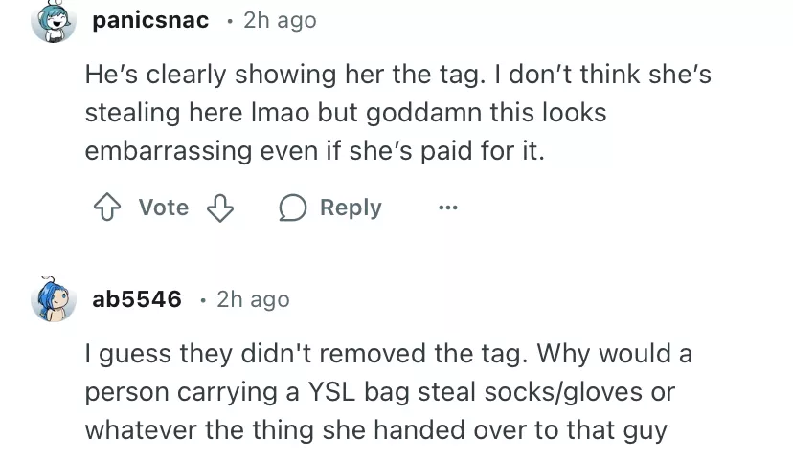Viewport: 793px width, 459px height.
Task: Downvote panicsnac's comment
Action: click(x=221, y=208)
